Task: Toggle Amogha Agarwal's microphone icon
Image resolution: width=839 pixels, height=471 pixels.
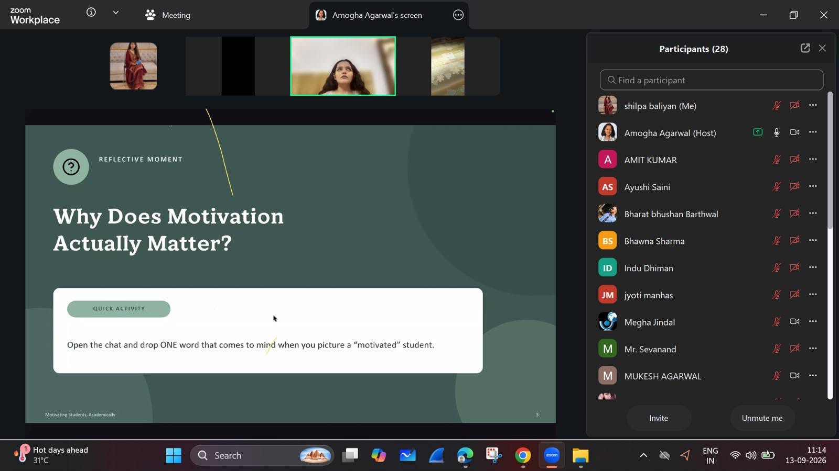Action: [x=777, y=132]
